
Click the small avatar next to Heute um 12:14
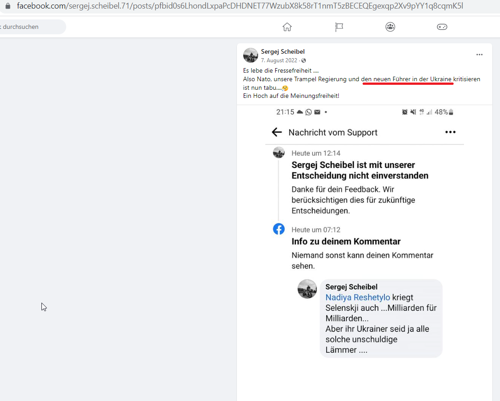point(279,152)
